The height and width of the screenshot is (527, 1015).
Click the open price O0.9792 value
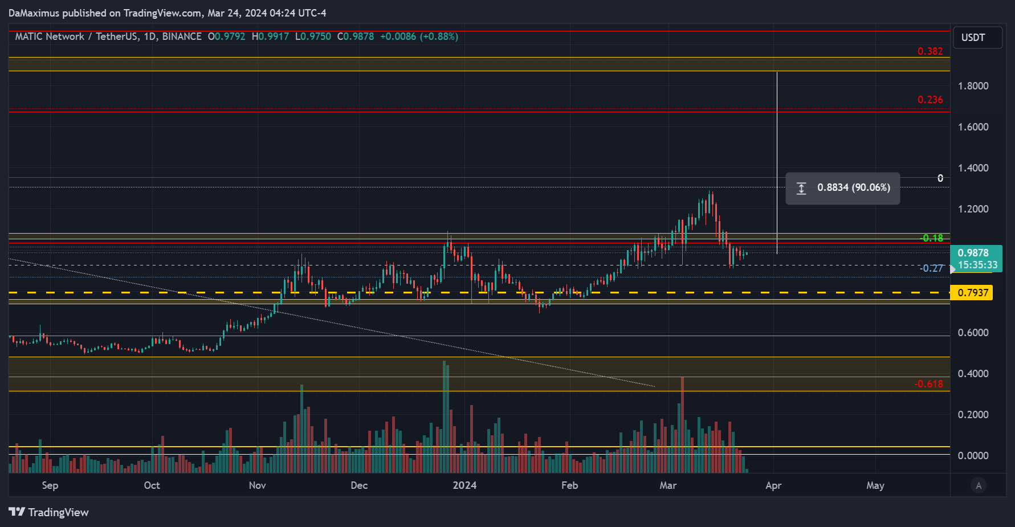226,36
